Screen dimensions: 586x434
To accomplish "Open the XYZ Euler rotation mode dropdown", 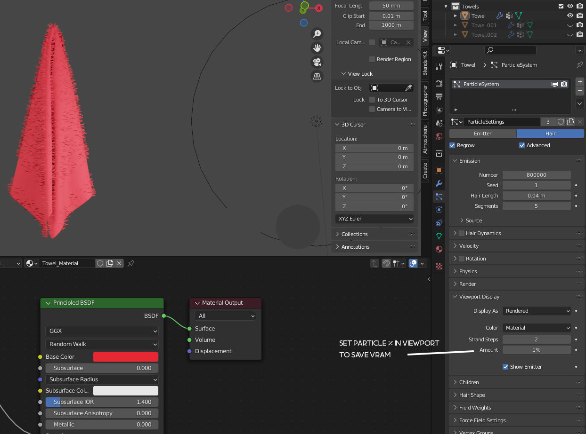I will 374,219.
